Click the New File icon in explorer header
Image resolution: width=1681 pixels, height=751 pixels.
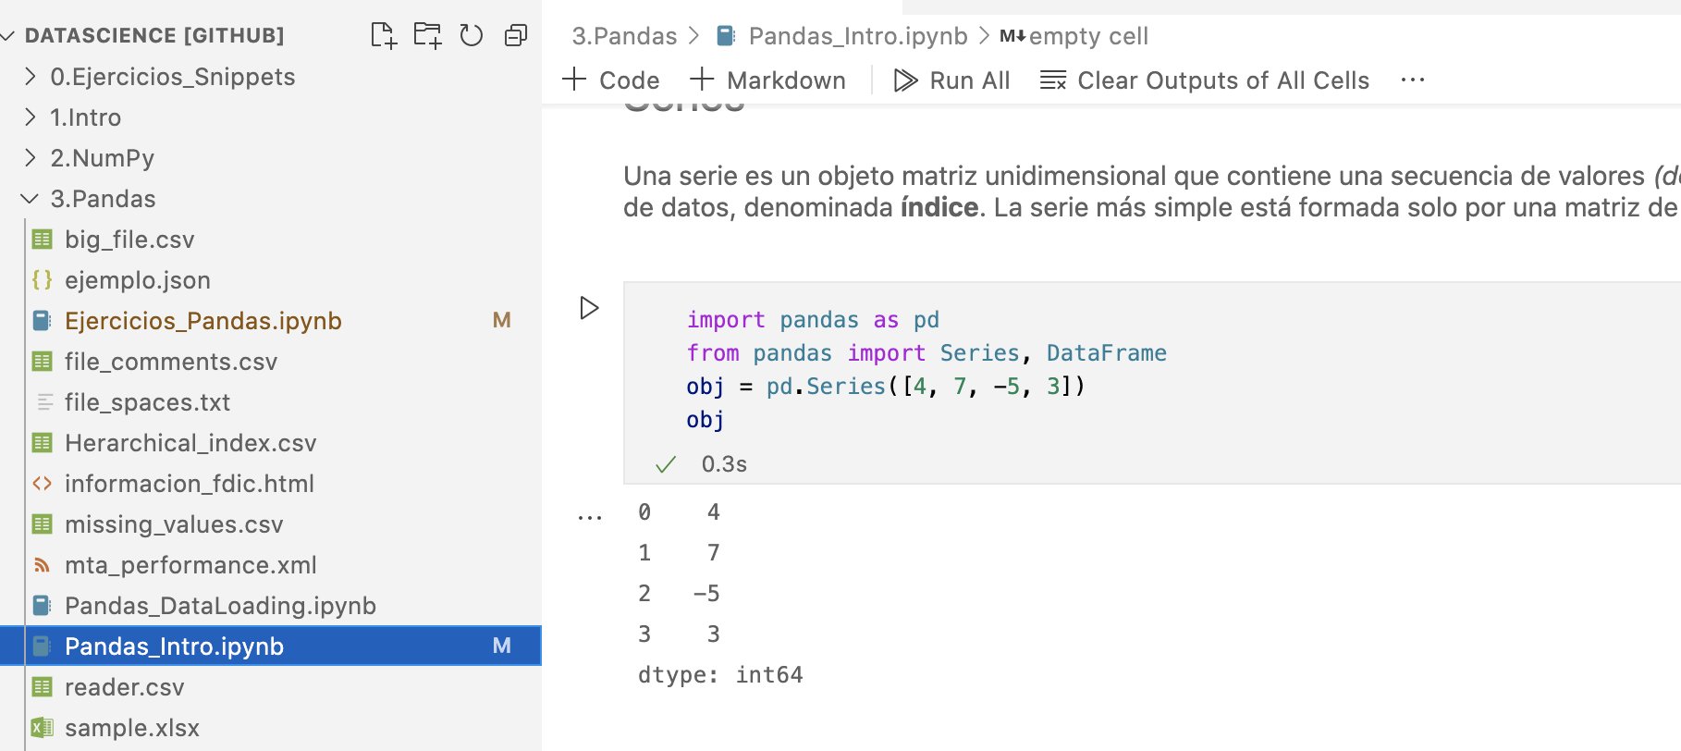(383, 35)
